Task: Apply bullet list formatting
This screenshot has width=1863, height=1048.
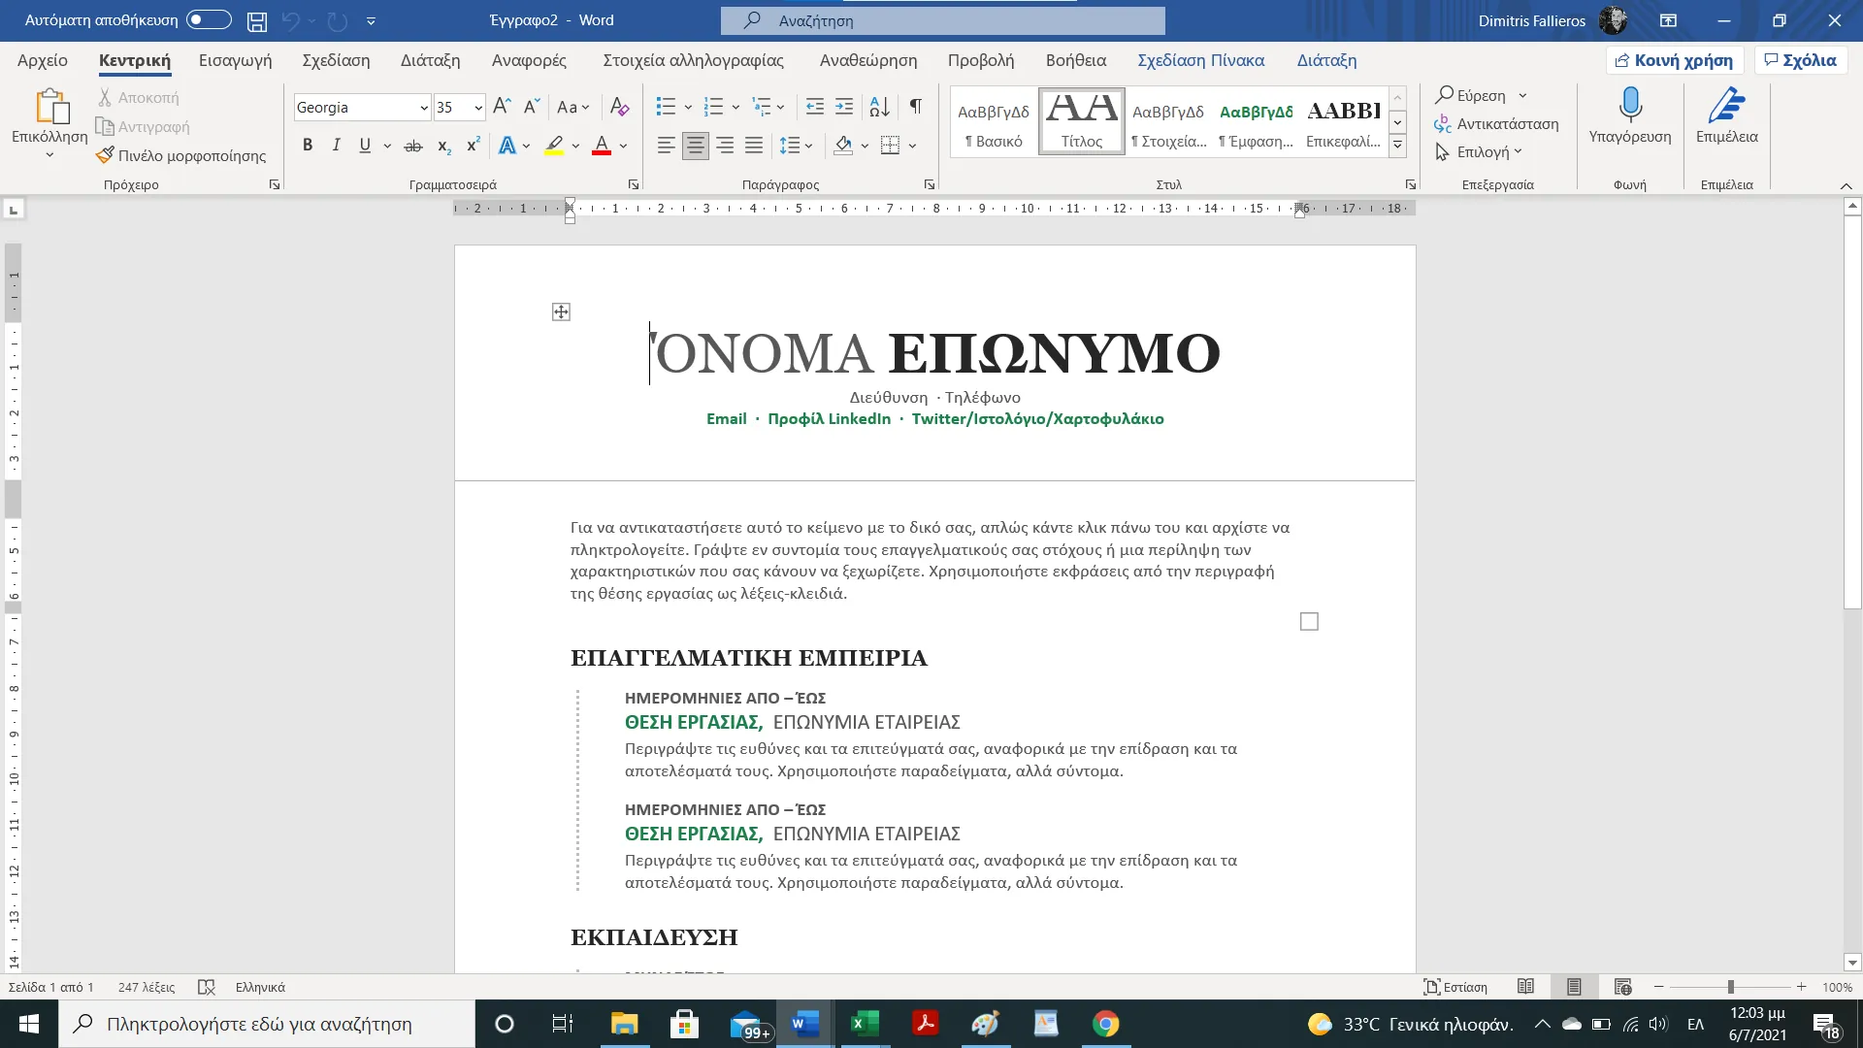Action: pos(666,107)
